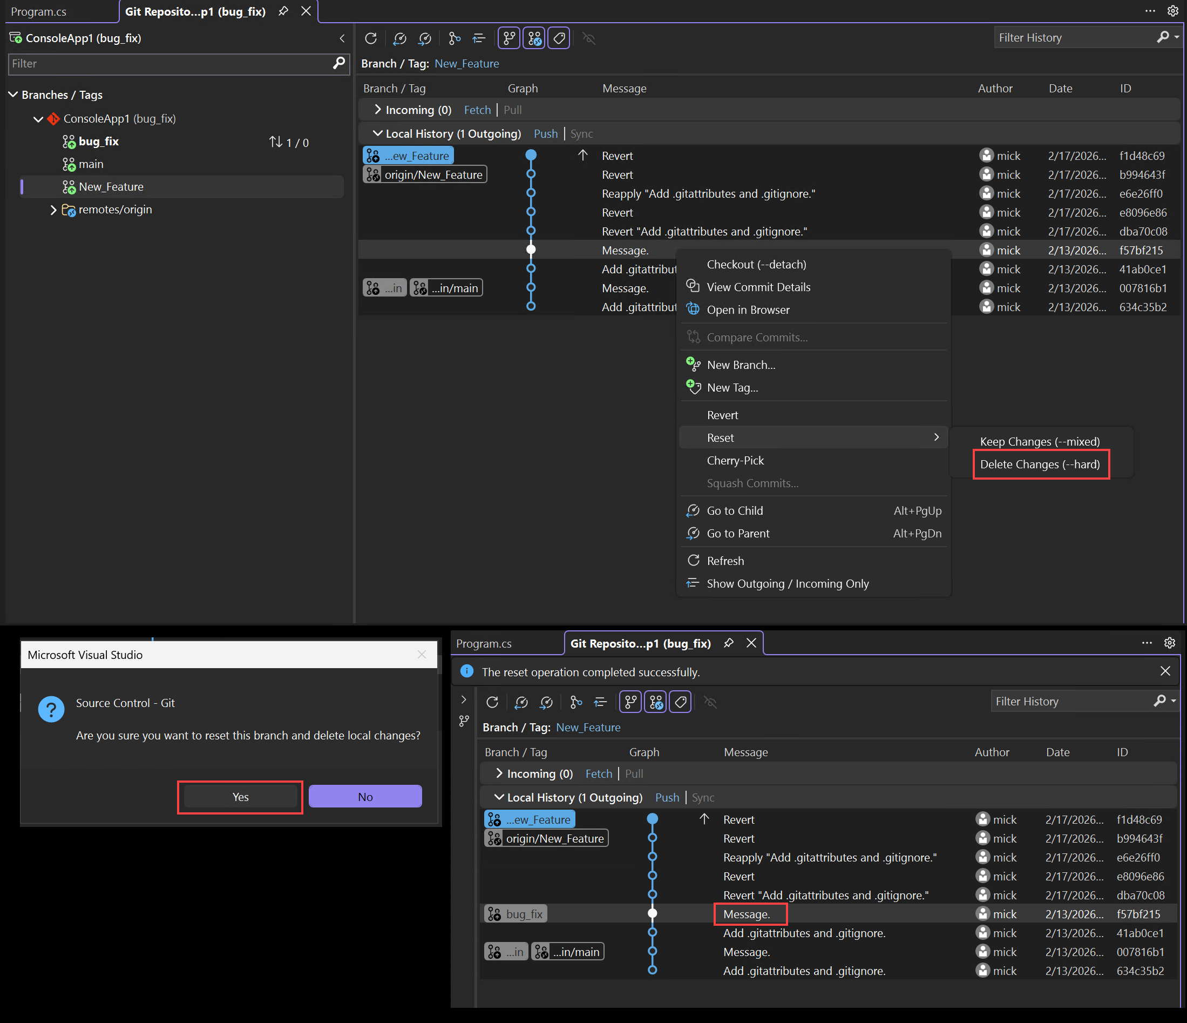The width and height of the screenshot is (1187, 1023).
Task: Open commit details via View Commit Details icon
Action: coord(693,287)
